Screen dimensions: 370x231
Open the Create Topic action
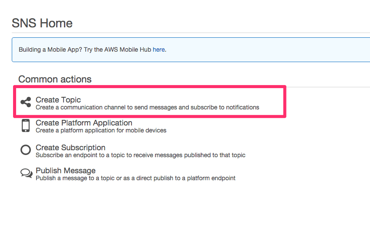pos(58,100)
